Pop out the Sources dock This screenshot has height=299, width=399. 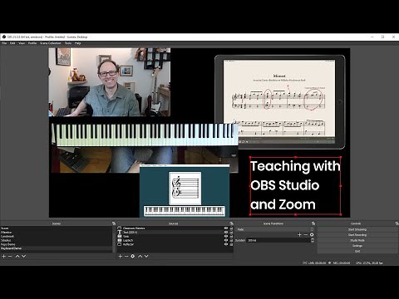point(231,223)
